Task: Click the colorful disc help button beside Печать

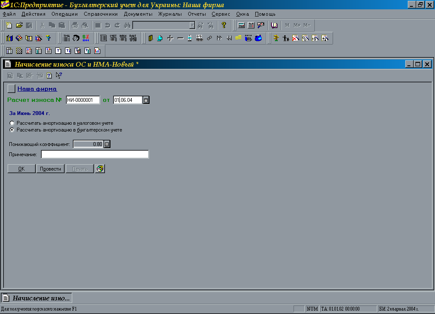Action: (x=100, y=168)
